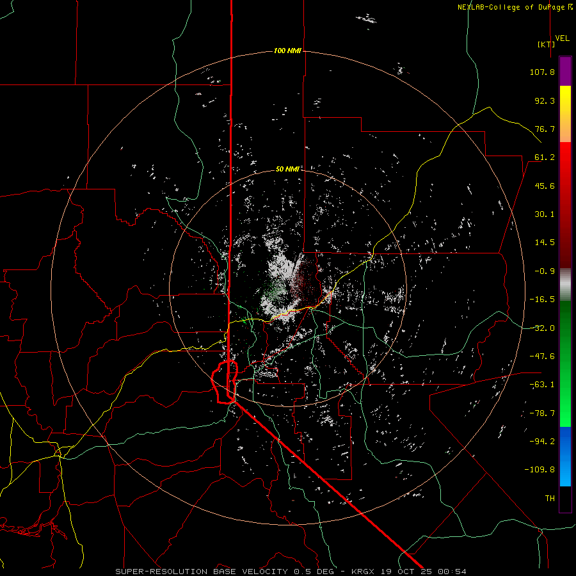Click the 100 NMI range ring label

click(x=287, y=51)
